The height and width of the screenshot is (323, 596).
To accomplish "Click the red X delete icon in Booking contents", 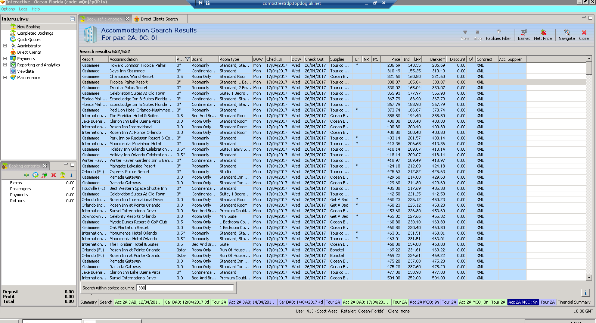I will coord(53,175).
